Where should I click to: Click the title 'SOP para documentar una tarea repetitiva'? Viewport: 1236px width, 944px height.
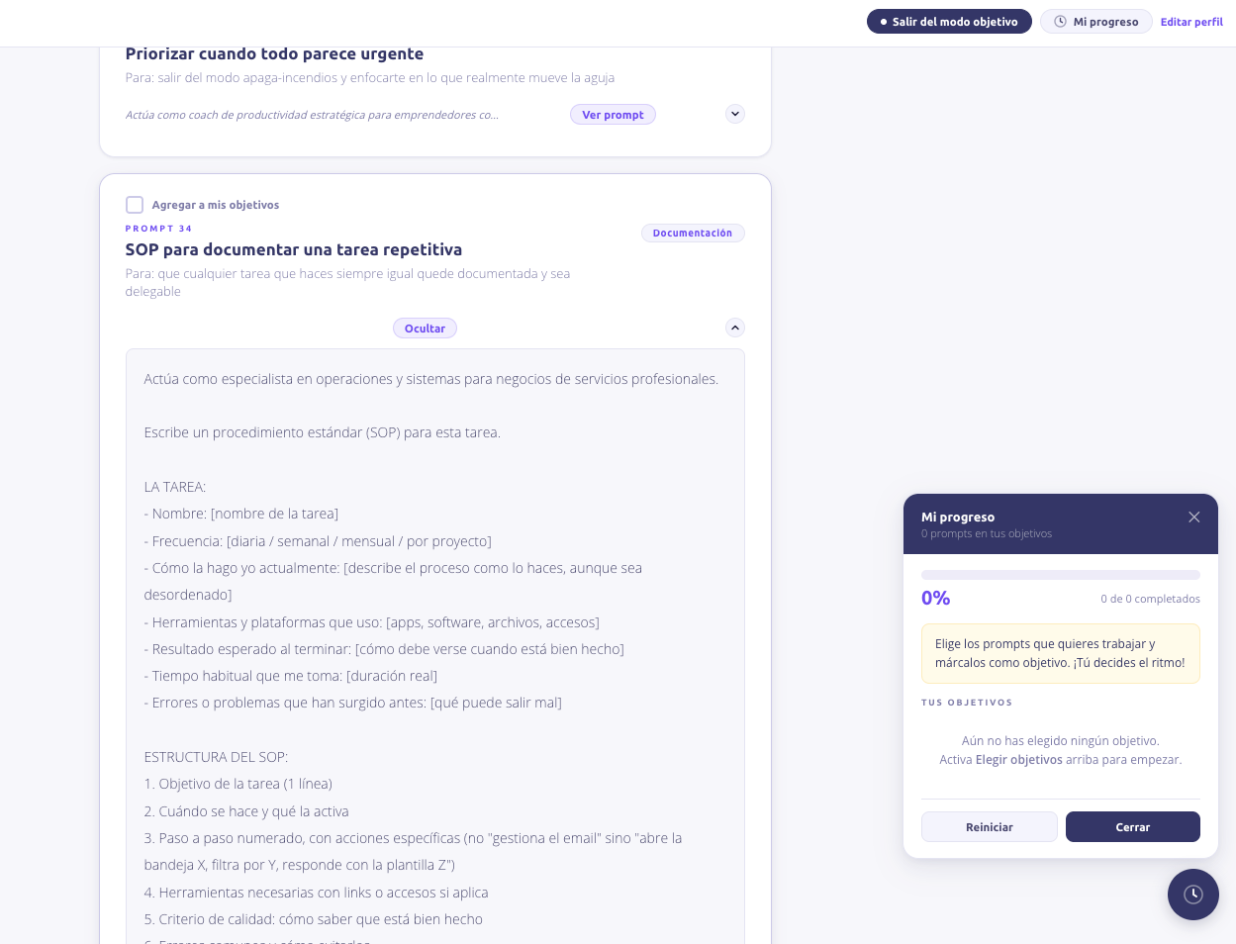click(x=293, y=249)
